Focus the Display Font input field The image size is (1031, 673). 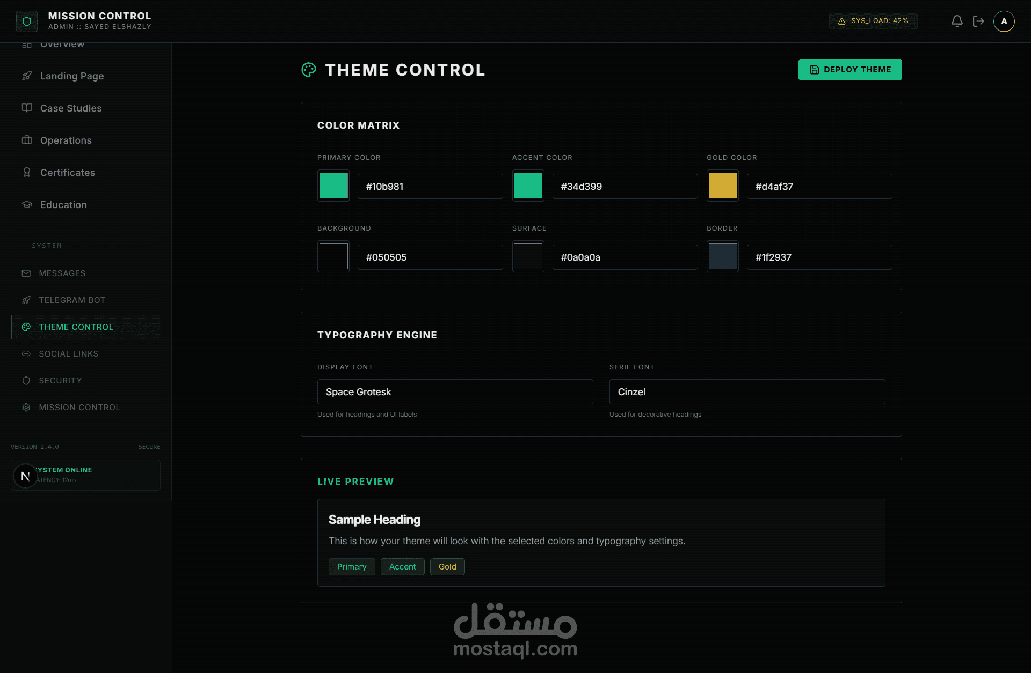click(x=455, y=392)
